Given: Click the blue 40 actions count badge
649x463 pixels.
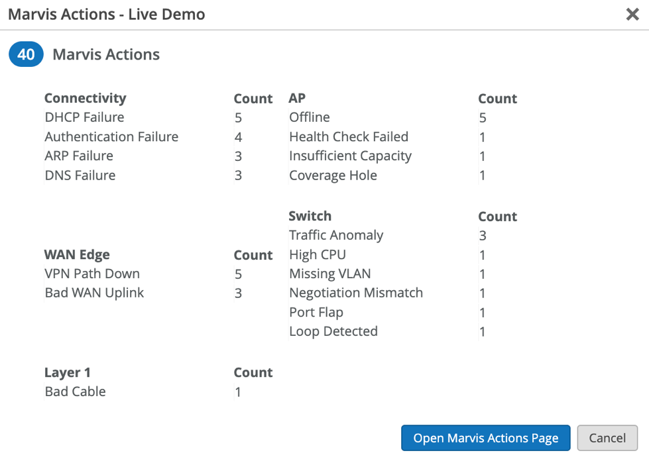Looking at the screenshot, I should point(26,54).
